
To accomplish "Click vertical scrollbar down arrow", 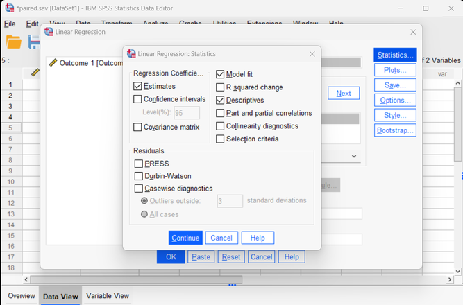I will coord(457,271).
